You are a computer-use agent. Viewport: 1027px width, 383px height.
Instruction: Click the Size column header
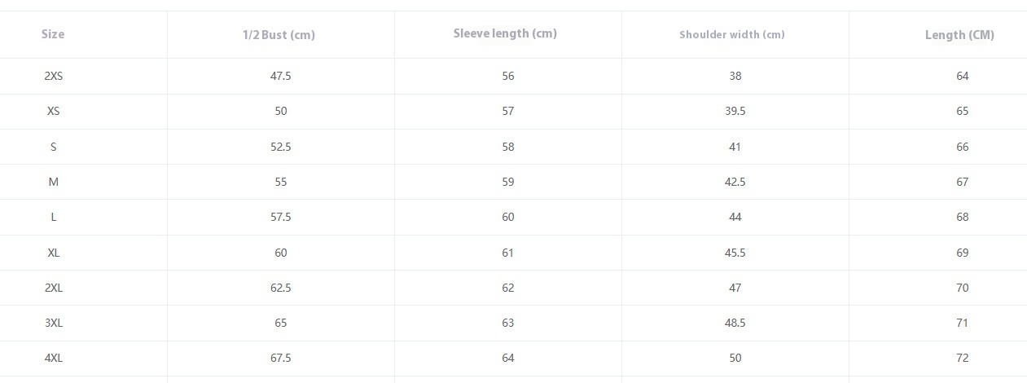[x=53, y=34]
